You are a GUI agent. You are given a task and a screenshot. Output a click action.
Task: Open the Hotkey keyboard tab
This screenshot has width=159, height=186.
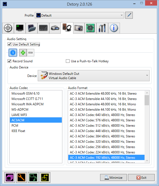click(x=43, y=28)
